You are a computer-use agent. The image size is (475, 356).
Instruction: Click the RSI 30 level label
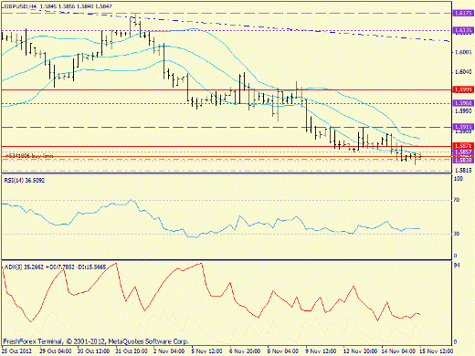(x=457, y=234)
